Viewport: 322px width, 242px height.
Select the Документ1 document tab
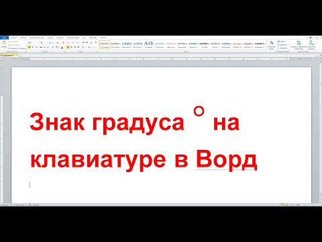pyautogui.click(x=9, y=55)
